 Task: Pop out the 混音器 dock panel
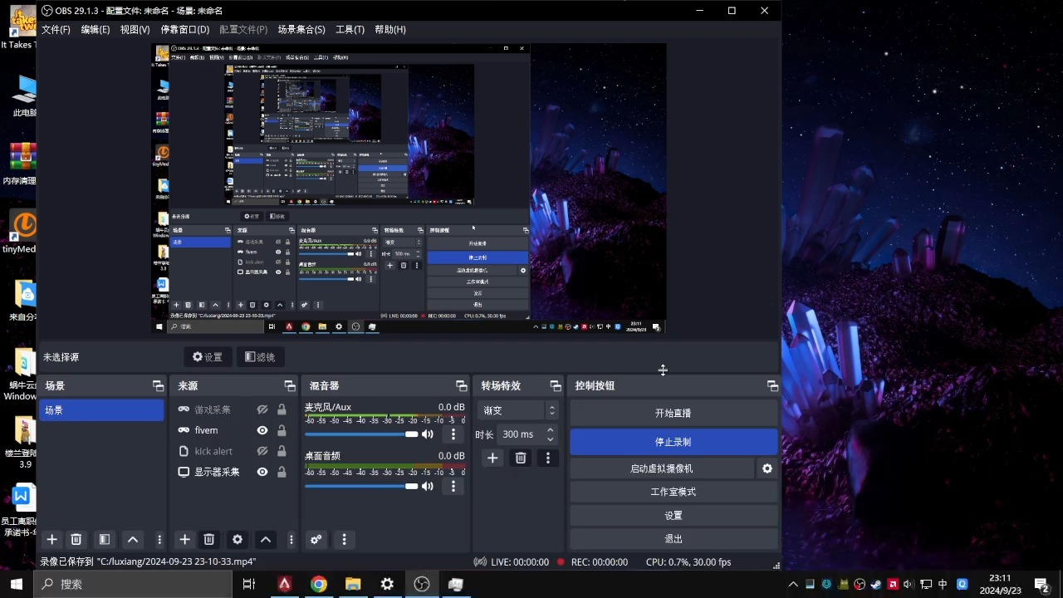click(462, 386)
